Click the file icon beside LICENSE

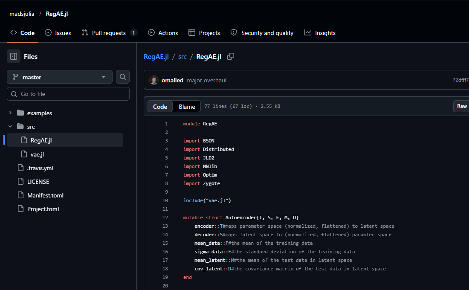pos(20,181)
